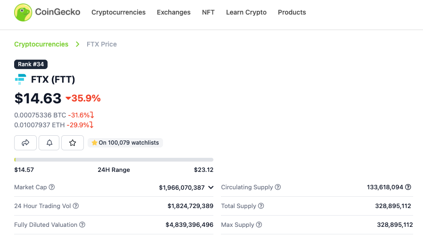Open the Products navigation menu
Screen dimensions: 423x240
[x=292, y=12]
